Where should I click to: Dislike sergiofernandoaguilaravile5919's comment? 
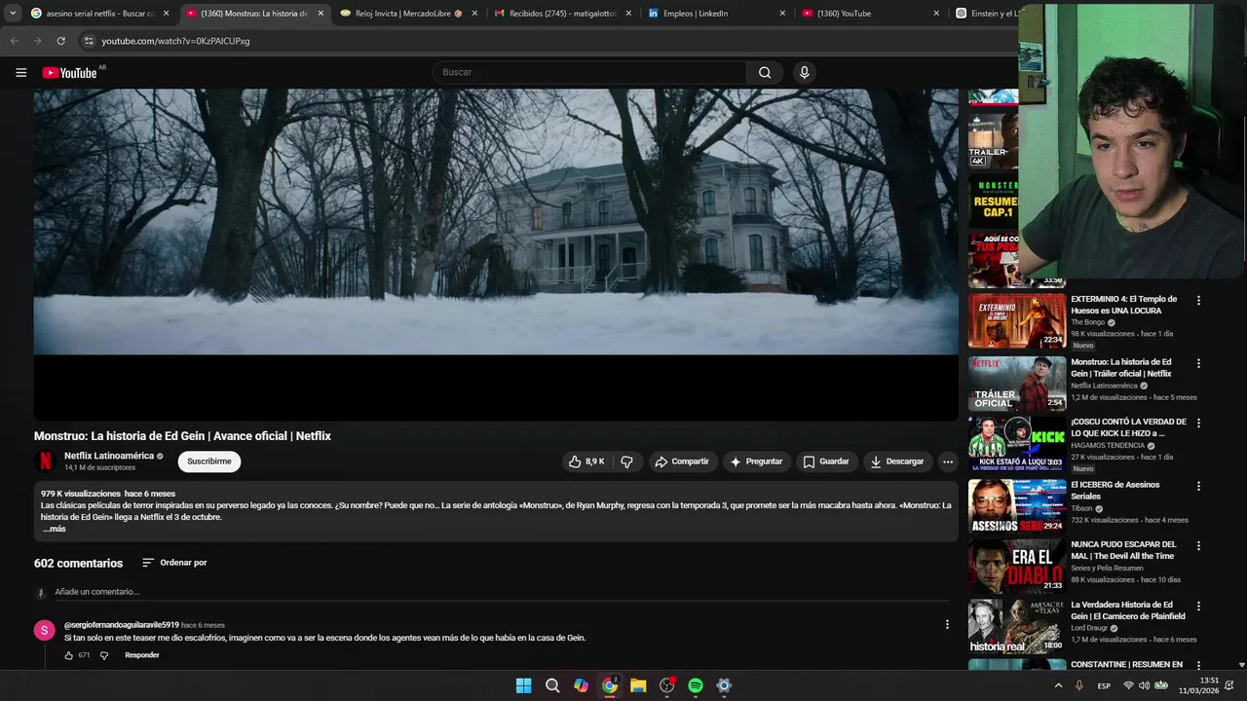click(104, 655)
